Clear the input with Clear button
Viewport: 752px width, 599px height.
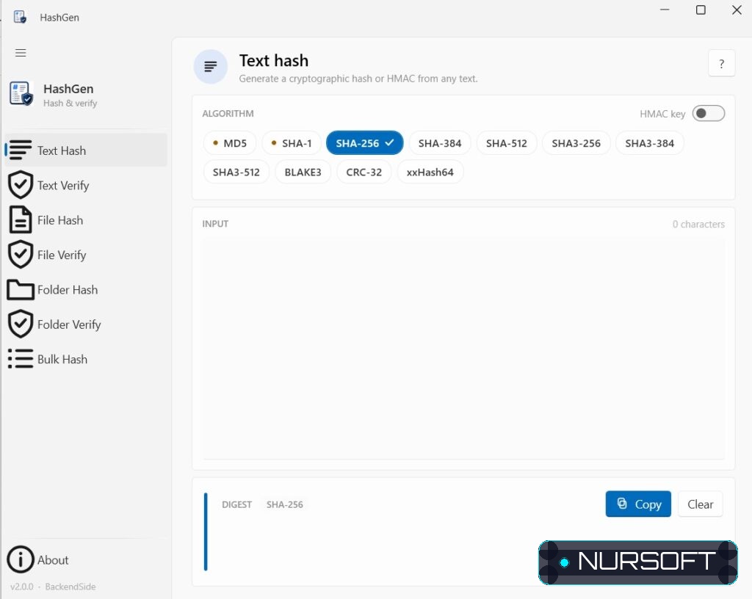(700, 504)
